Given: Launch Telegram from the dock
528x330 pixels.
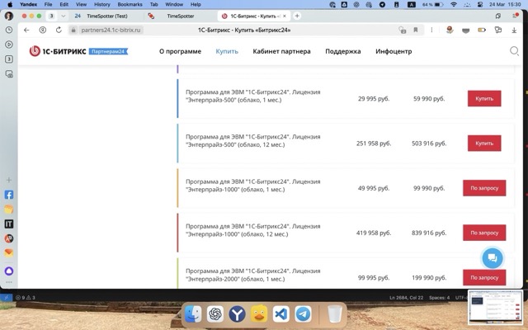Looking at the screenshot, I should pyautogui.click(x=303, y=314).
